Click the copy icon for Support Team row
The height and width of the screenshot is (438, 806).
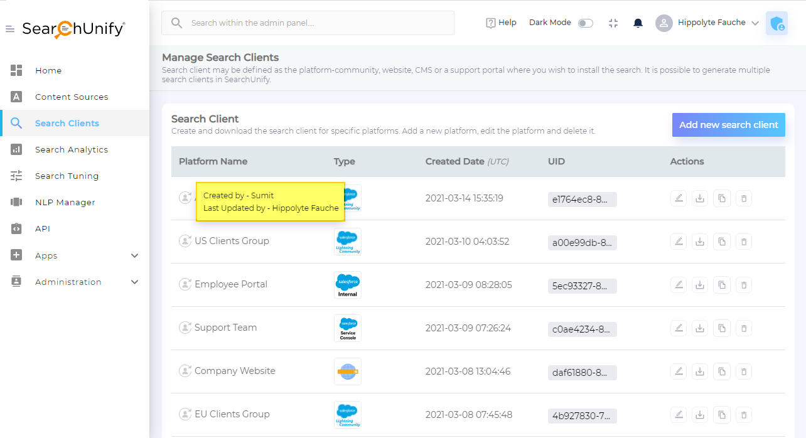click(x=722, y=328)
